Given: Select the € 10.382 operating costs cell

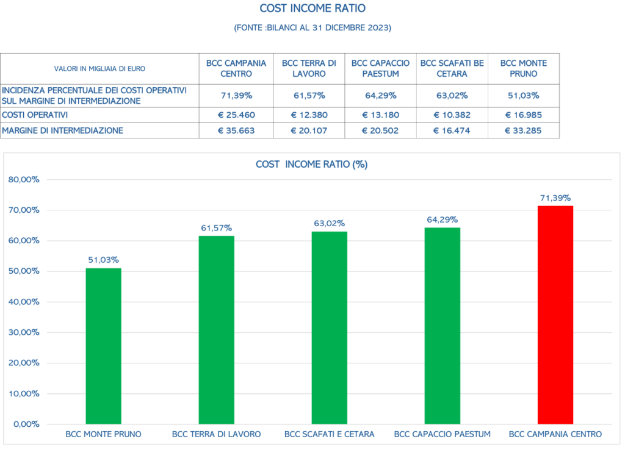Looking at the screenshot, I should click(452, 115).
